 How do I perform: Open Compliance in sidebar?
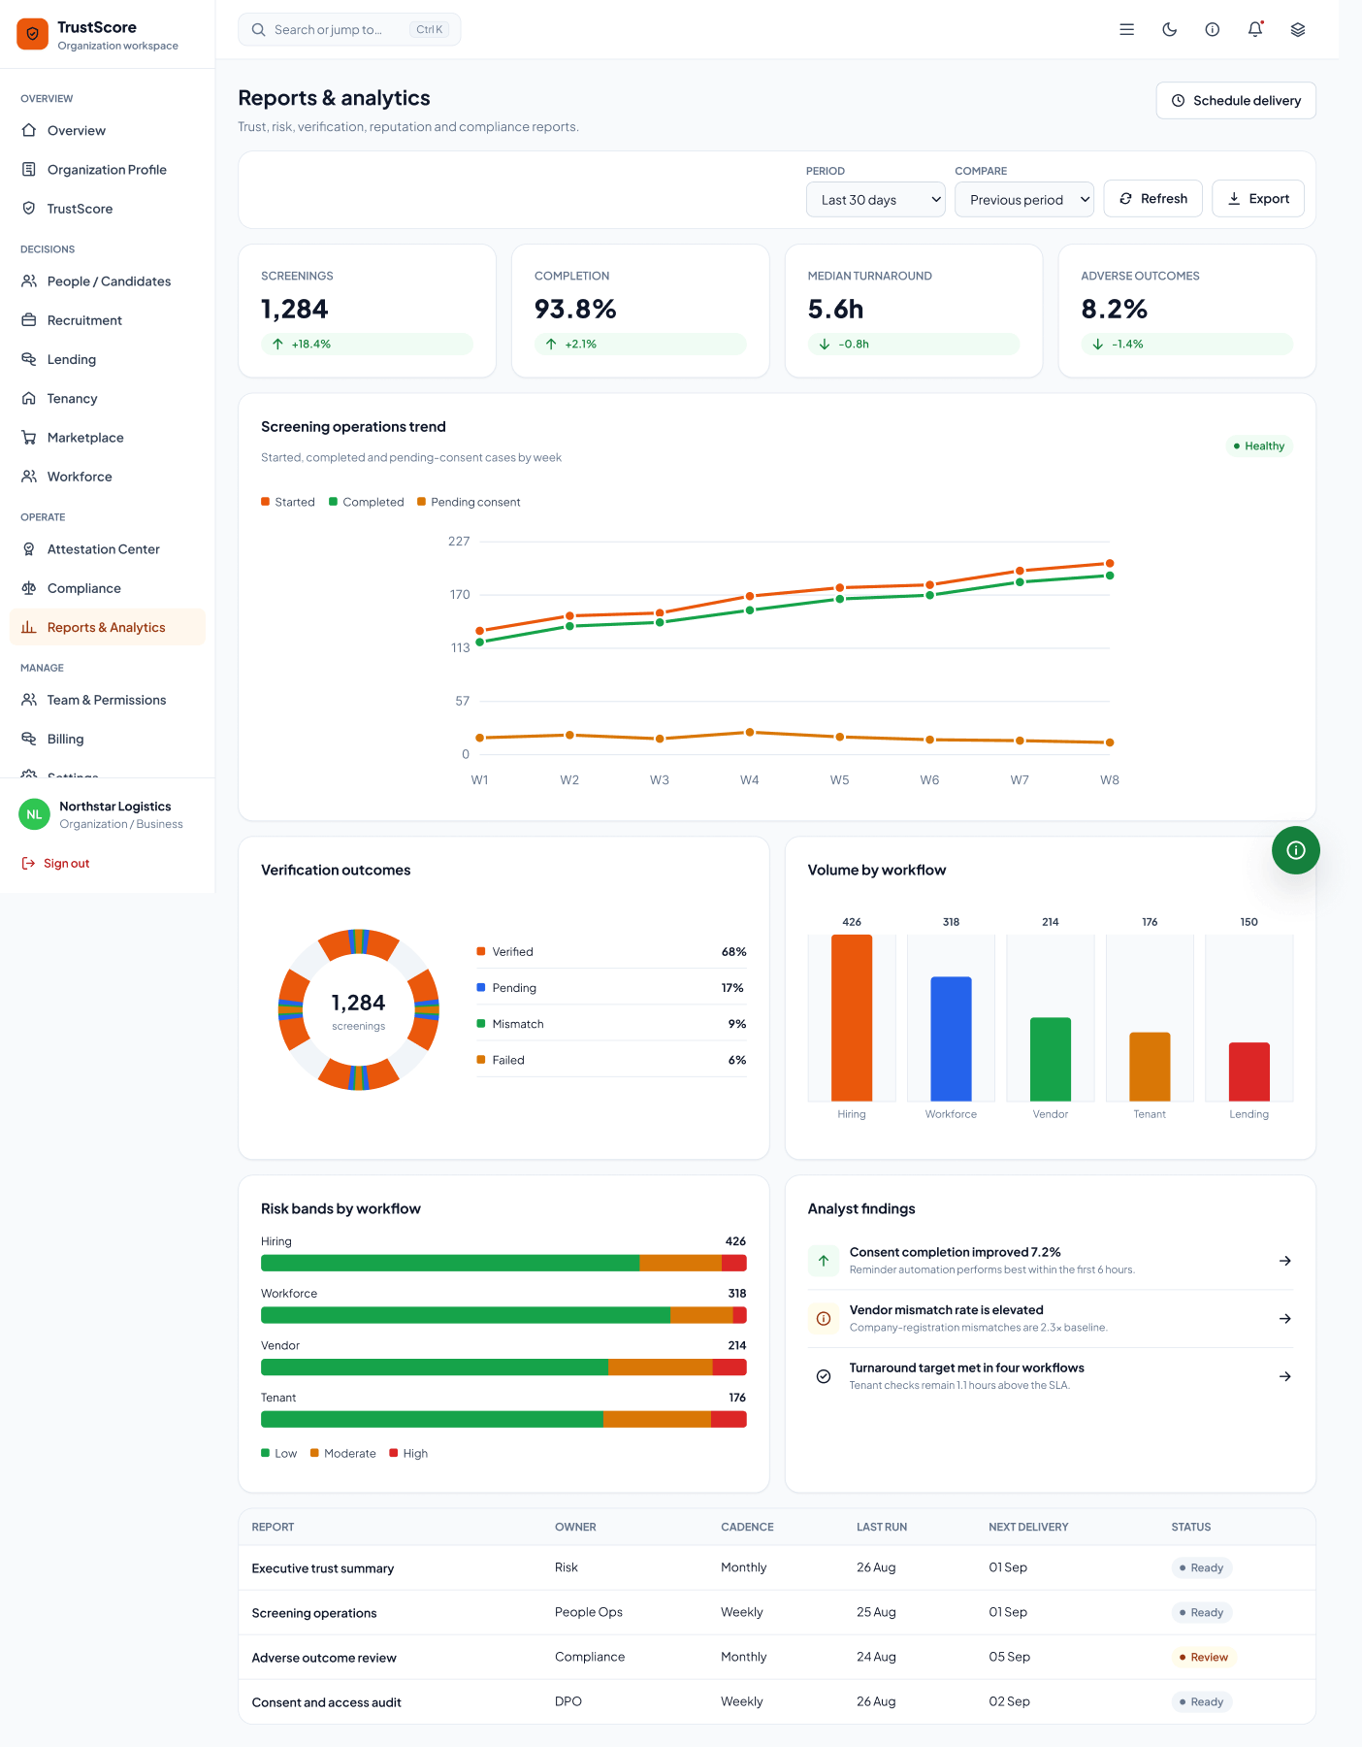coord(108,588)
